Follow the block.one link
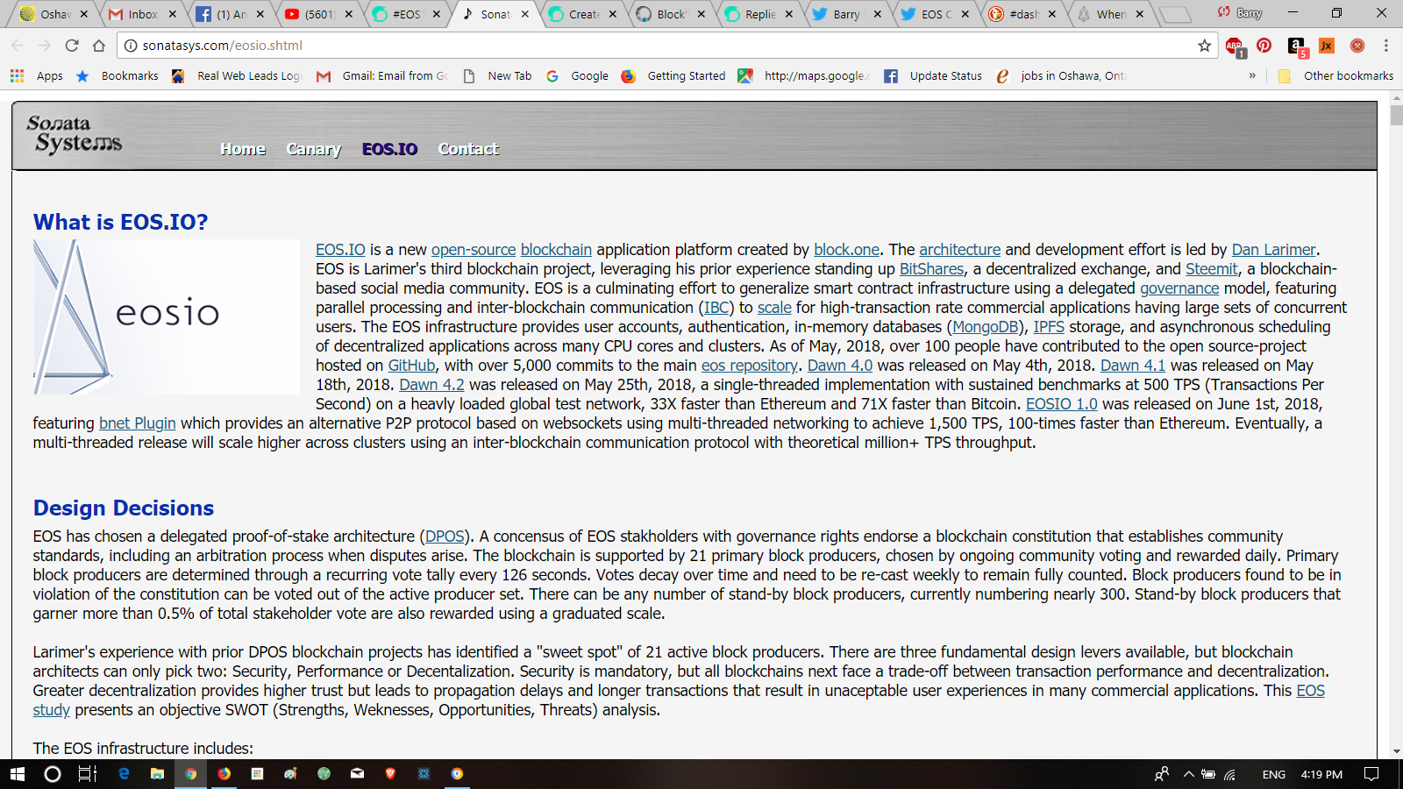Viewport: 1403px width, 789px height. (x=846, y=250)
